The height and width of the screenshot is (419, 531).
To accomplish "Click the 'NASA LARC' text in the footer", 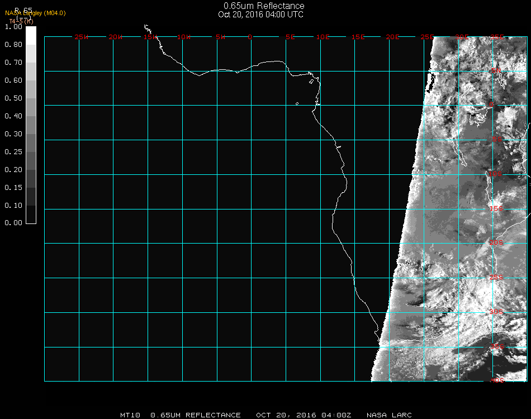I will click(389, 415).
